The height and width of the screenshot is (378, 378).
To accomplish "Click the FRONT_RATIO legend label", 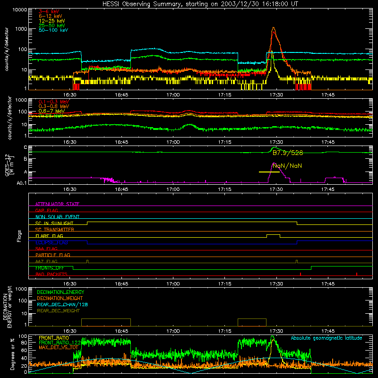I will pos(54,338).
